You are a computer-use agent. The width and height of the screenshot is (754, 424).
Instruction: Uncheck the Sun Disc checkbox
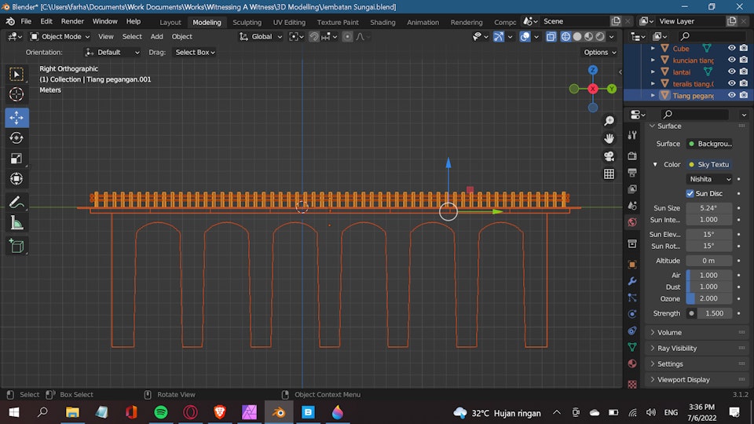click(690, 193)
